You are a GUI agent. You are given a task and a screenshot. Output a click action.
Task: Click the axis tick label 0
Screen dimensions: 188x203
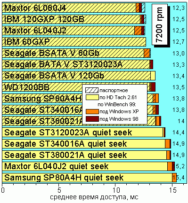click(x=2, y=190)
